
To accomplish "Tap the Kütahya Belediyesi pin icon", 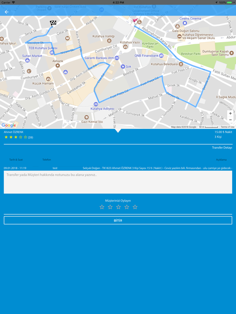I will (181, 64).
